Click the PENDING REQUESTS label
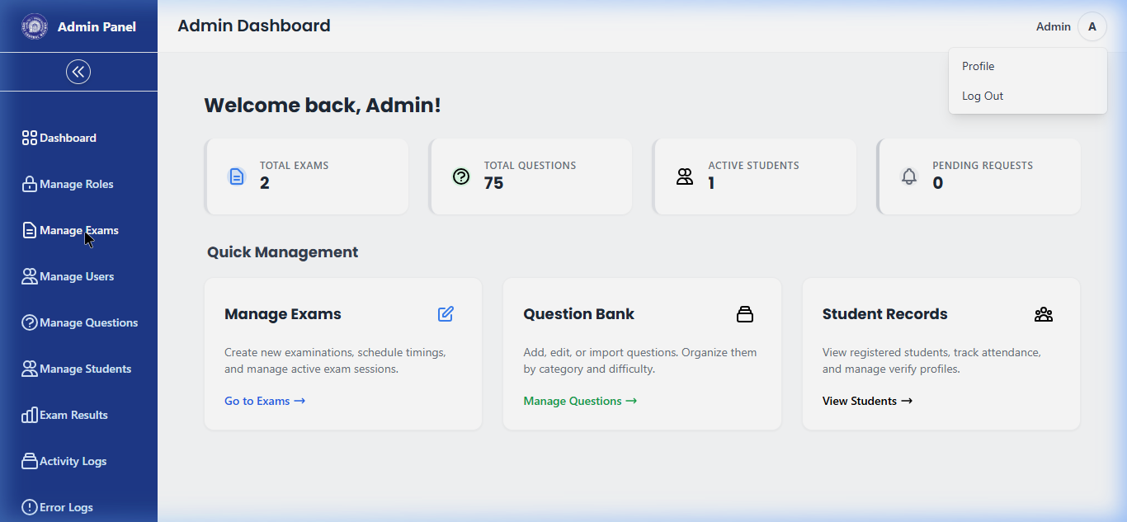This screenshot has width=1127, height=522. [983, 166]
